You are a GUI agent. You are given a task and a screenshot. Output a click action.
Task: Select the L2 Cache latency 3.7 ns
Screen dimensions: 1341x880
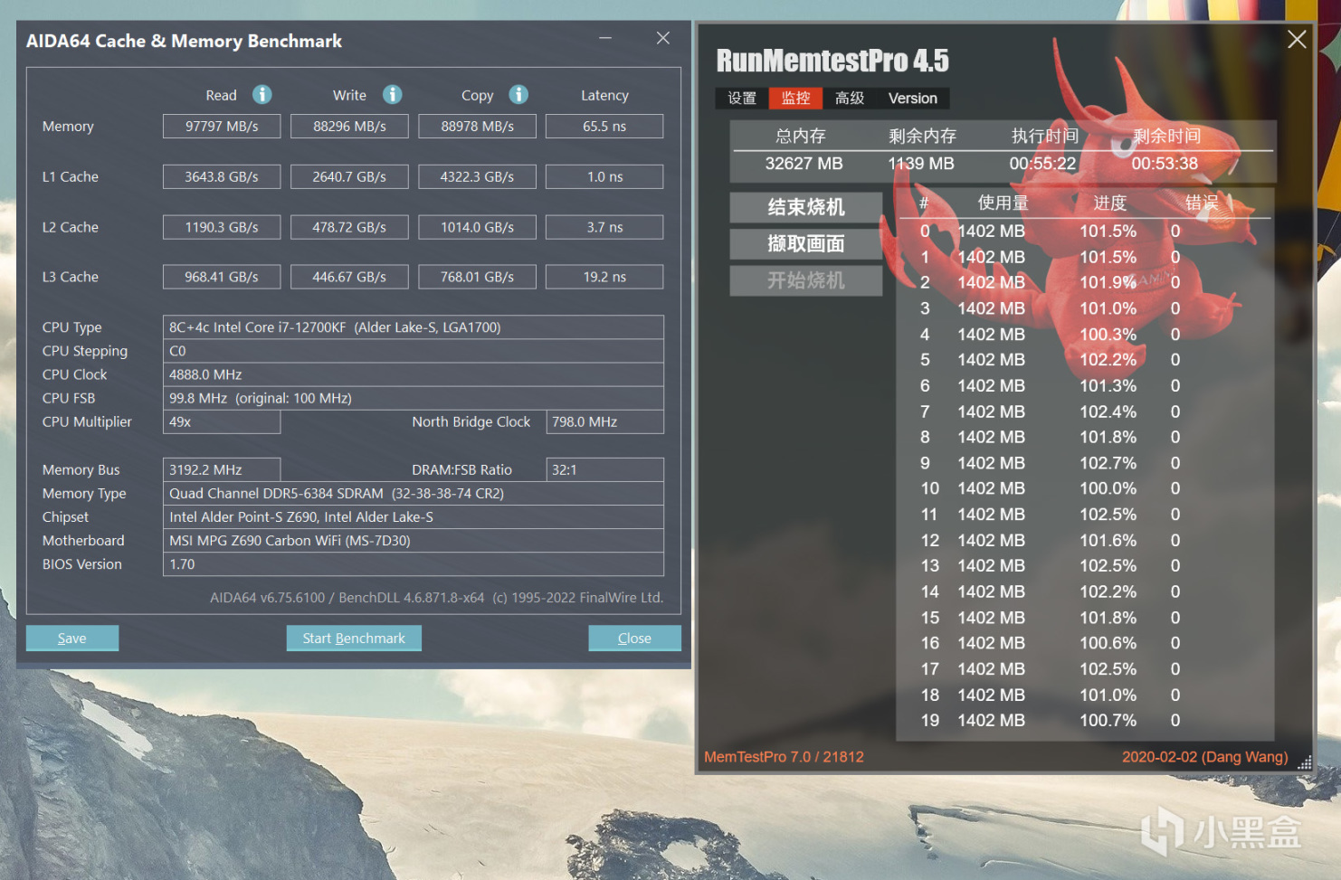604,227
